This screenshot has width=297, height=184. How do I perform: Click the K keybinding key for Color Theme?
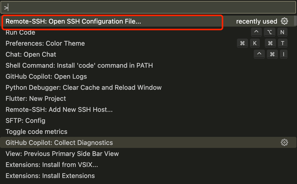[x=255, y=43]
